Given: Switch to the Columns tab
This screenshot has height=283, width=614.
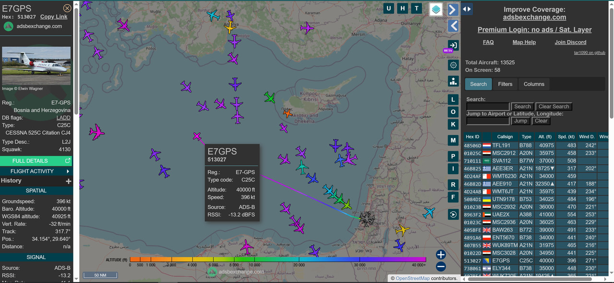Looking at the screenshot, I should 534,84.
